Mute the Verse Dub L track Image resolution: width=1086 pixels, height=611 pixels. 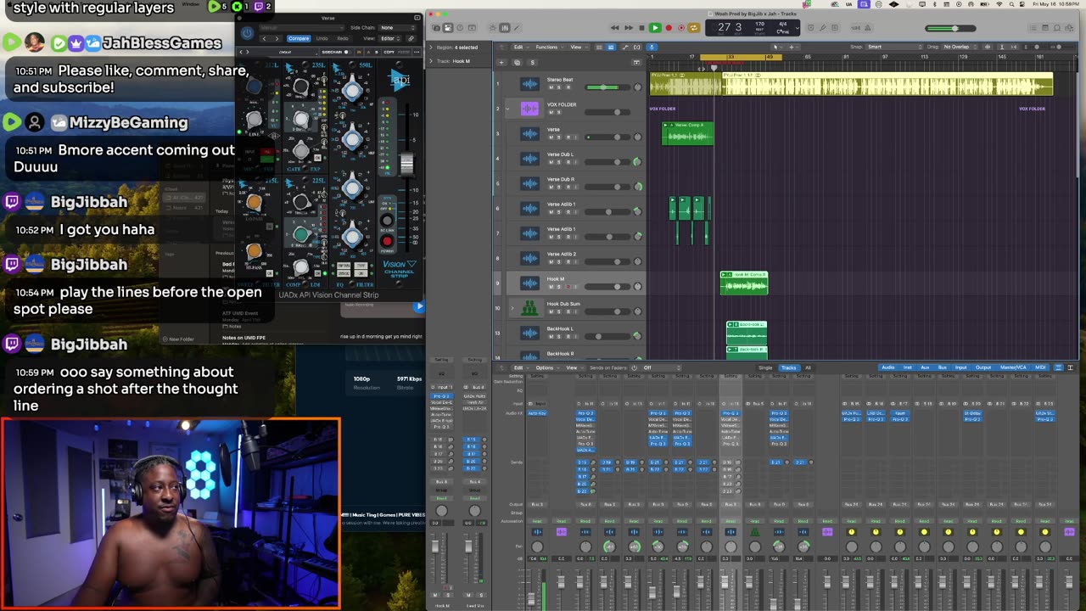click(x=551, y=162)
